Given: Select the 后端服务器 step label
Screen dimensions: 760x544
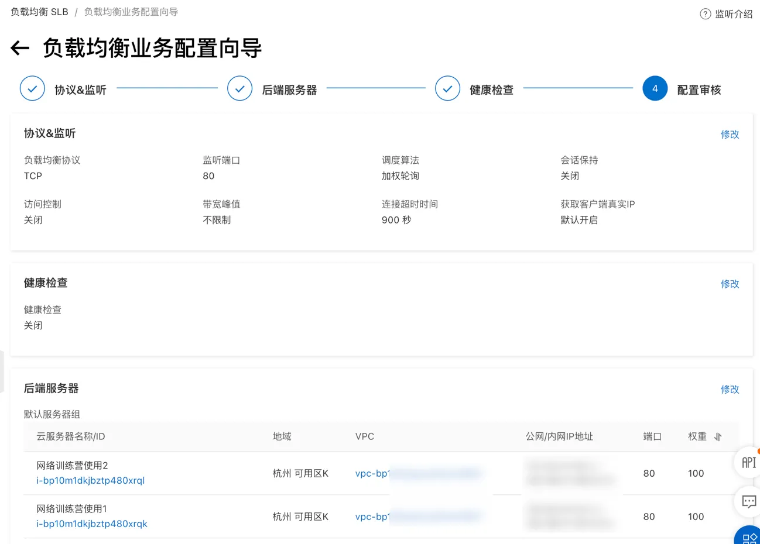Looking at the screenshot, I should point(289,90).
